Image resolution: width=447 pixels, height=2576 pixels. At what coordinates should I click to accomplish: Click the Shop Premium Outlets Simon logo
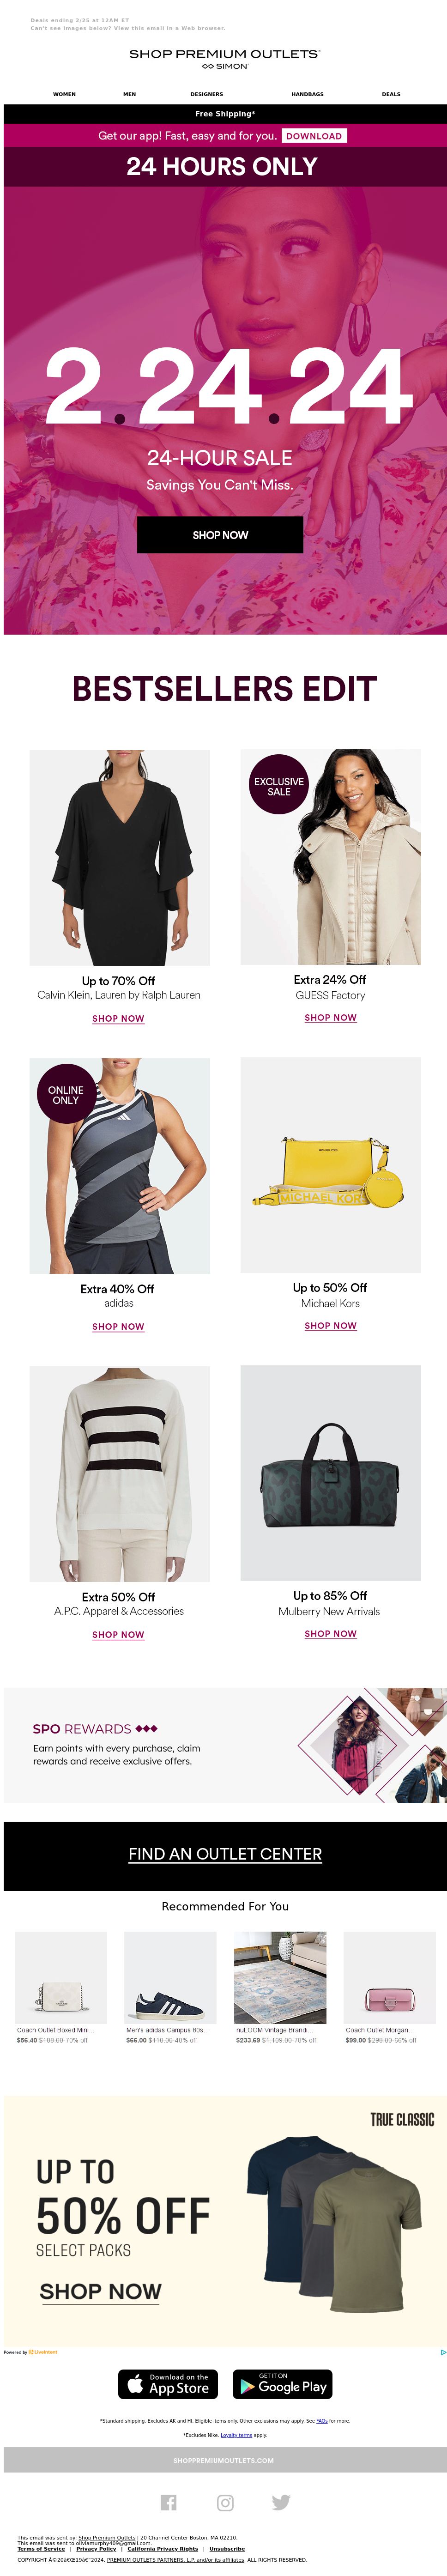click(x=224, y=58)
